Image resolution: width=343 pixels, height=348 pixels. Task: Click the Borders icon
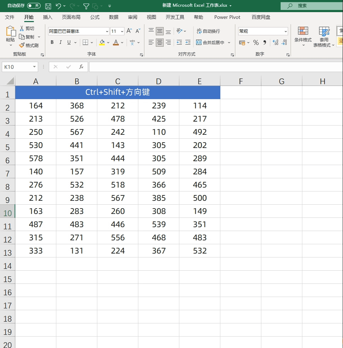pyautogui.click(x=86, y=42)
